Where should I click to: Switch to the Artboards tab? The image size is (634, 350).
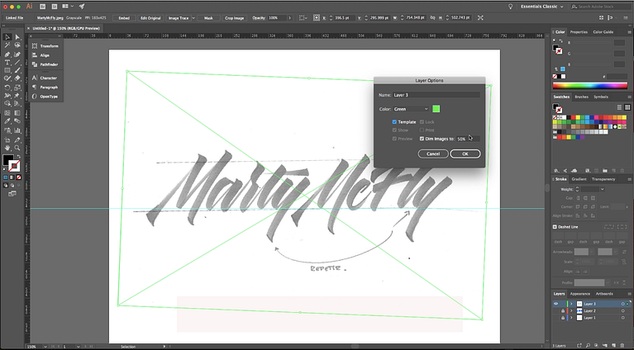click(x=603, y=293)
